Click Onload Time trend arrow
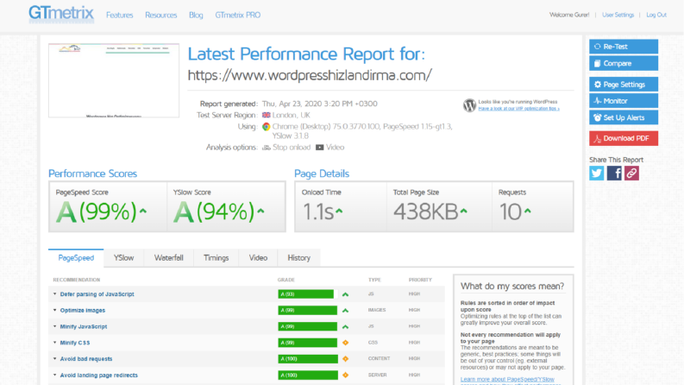The width and height of the screenshot is (684, 385). click(x=339, y=211)
